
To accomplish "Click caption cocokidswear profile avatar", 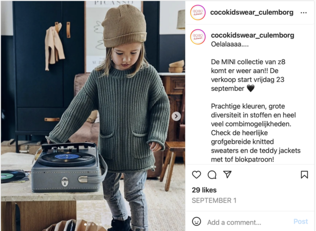I will click(198, 37).
